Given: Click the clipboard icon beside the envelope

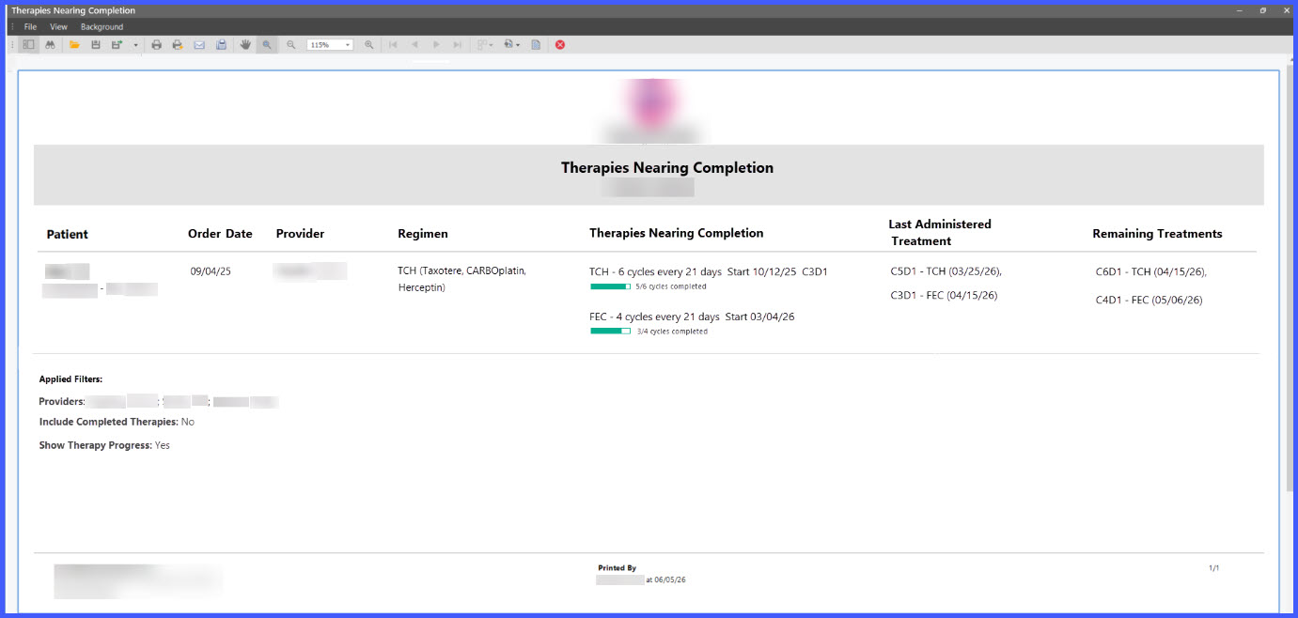Looking at the screenshot, I should pyautogui.click(x=221, y=44).
